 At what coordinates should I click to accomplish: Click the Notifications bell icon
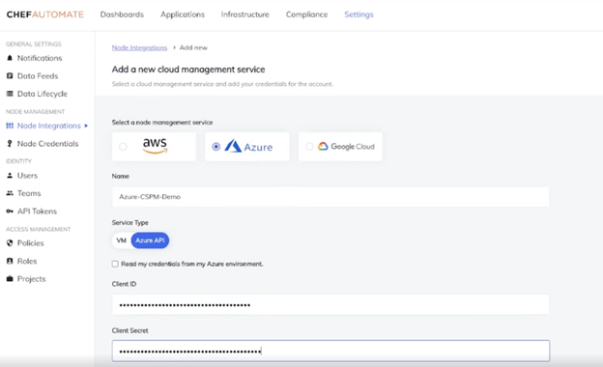point(10,58)
